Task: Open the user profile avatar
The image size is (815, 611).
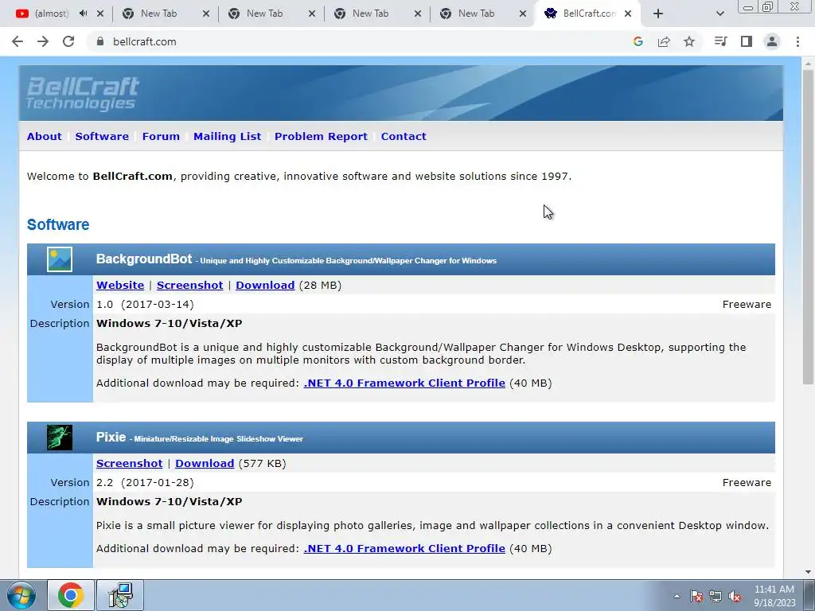Action: click(x=772, y=41)
